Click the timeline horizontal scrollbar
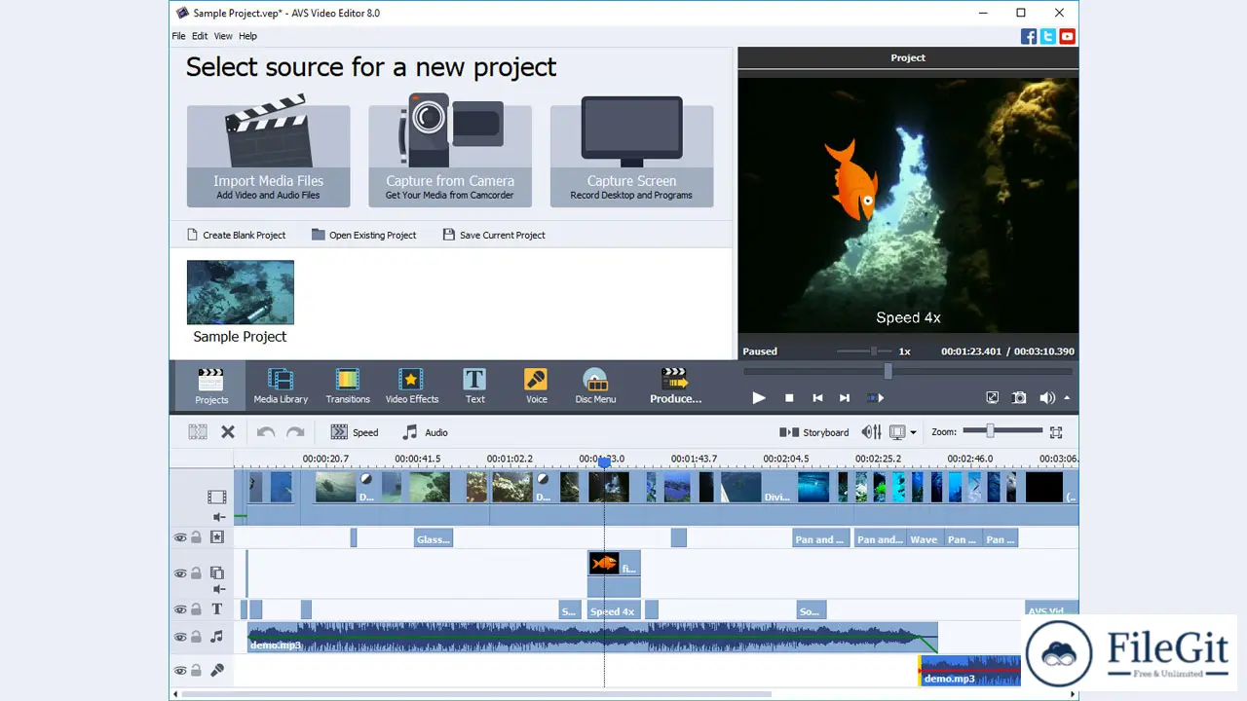Screen dimensions: 1247x701 click(476, 694)
